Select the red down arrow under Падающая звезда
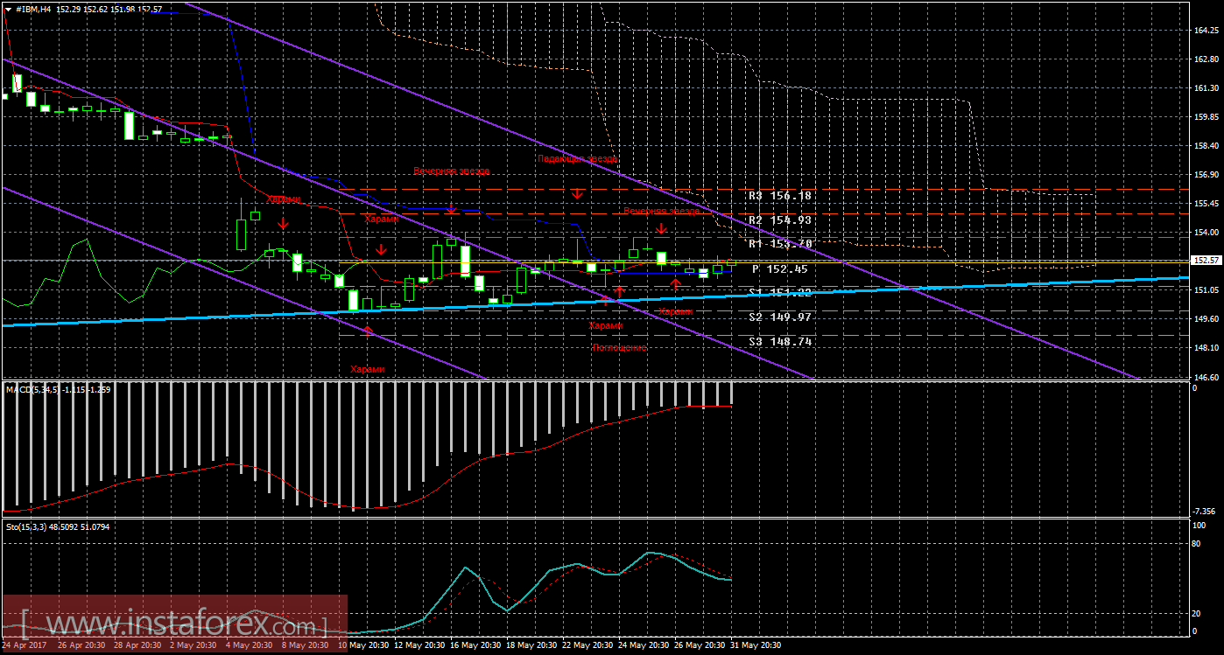1224x655 pixels. [x=577, y=192]
